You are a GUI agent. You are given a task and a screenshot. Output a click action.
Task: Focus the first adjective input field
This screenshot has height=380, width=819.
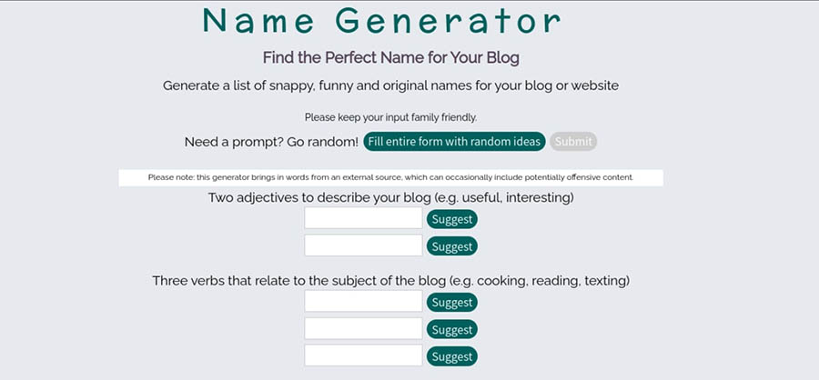[363, 218]
